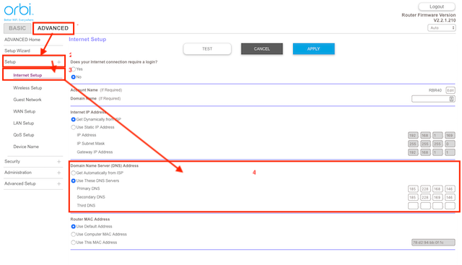
Task: Click the Logout button
Action: pyautogui.click(x=437, y=6)
